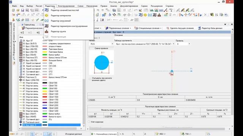243x136 pixels.
Task: Click the sections list horizontal scroll right arrow
Action: pos(81,128)
